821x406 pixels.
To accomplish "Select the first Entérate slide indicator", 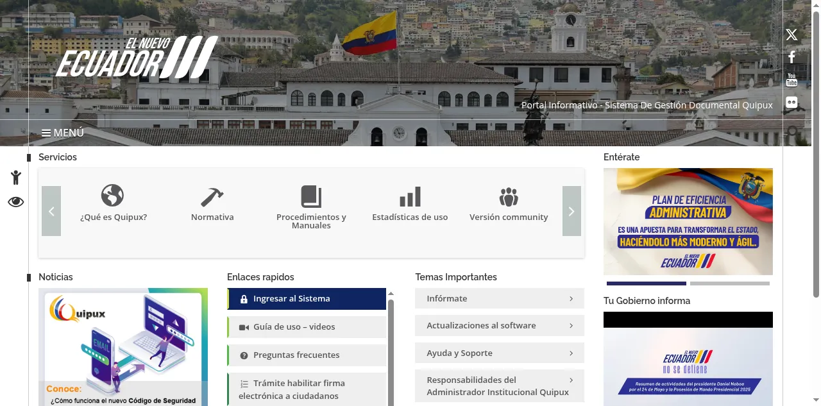I will pyautogui.click(x=647, y=283).
